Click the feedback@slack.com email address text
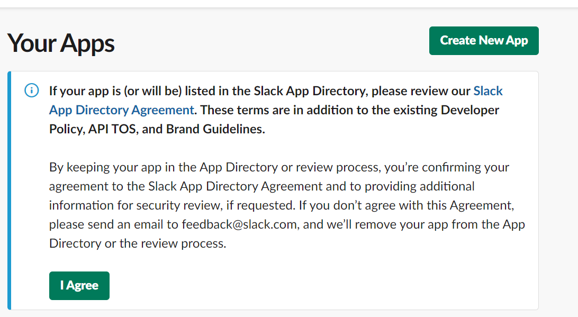Image resolution: width=578 pixels, height=317 pixels. point(239,224)
